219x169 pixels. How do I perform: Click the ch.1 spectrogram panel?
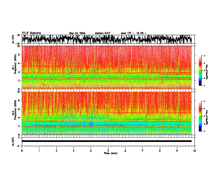click(107, 67)
